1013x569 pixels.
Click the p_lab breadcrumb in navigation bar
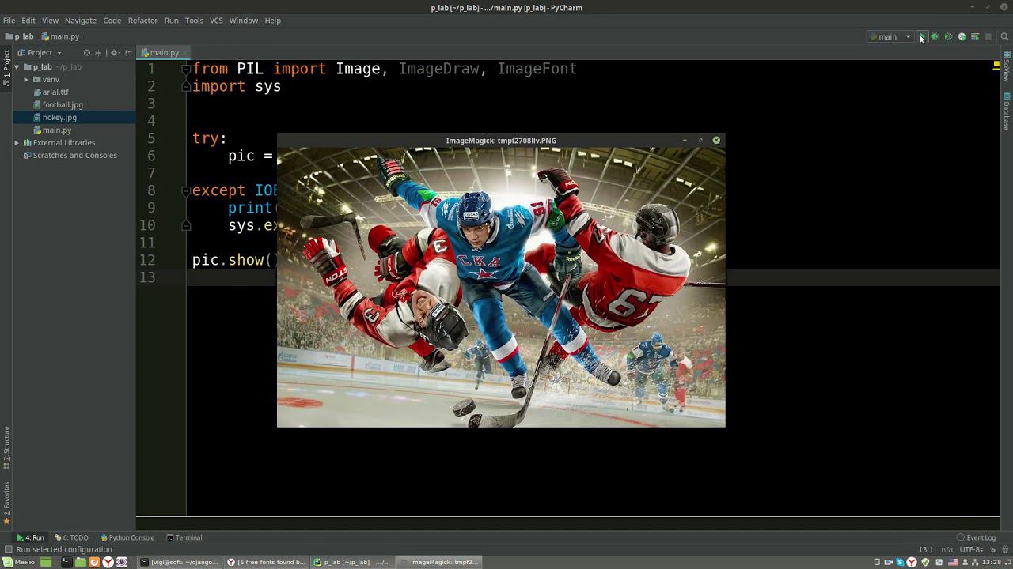[20, 36]
